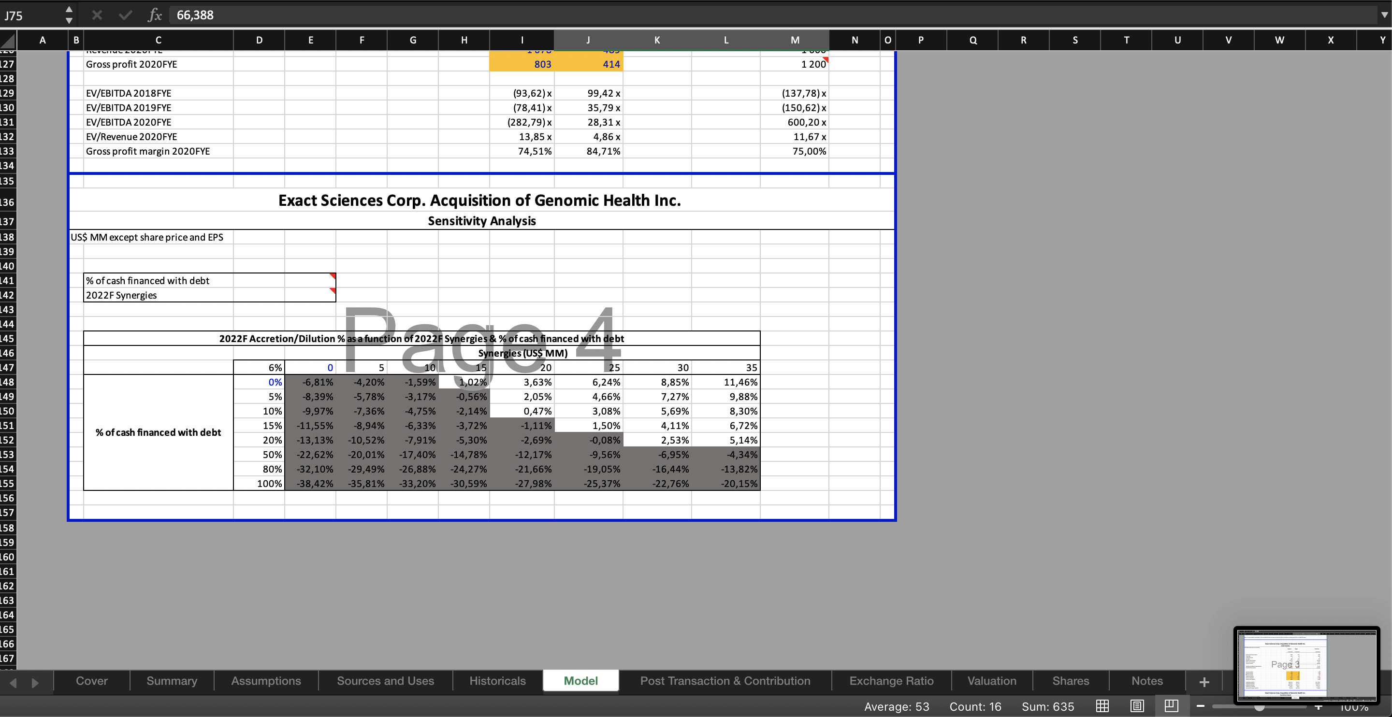
Task: Click the page preview thumbnail window
Action: (x=1306, y=666)
